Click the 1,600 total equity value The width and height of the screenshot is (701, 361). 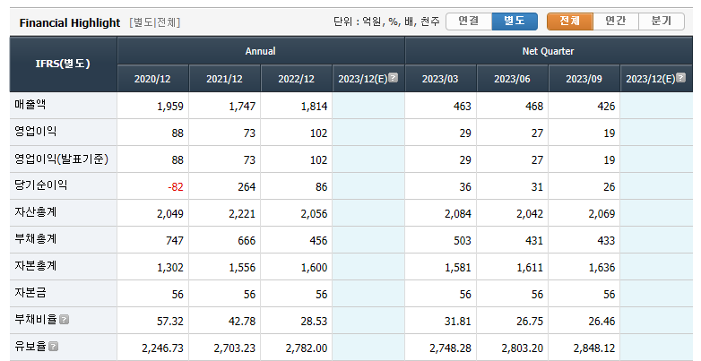314,267
